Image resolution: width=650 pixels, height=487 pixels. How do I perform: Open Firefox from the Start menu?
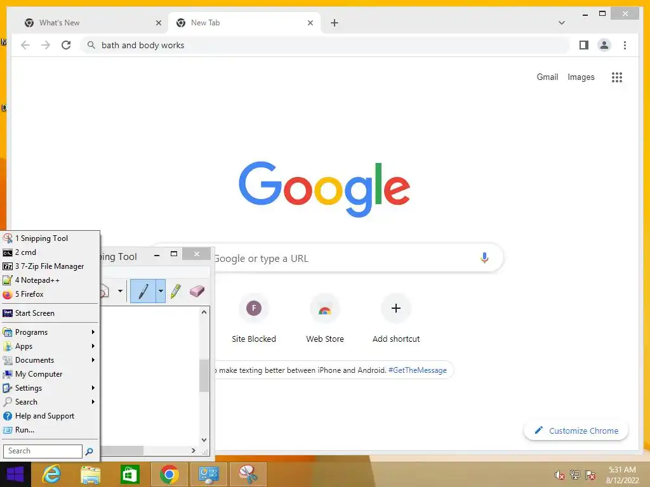[50, 294]
